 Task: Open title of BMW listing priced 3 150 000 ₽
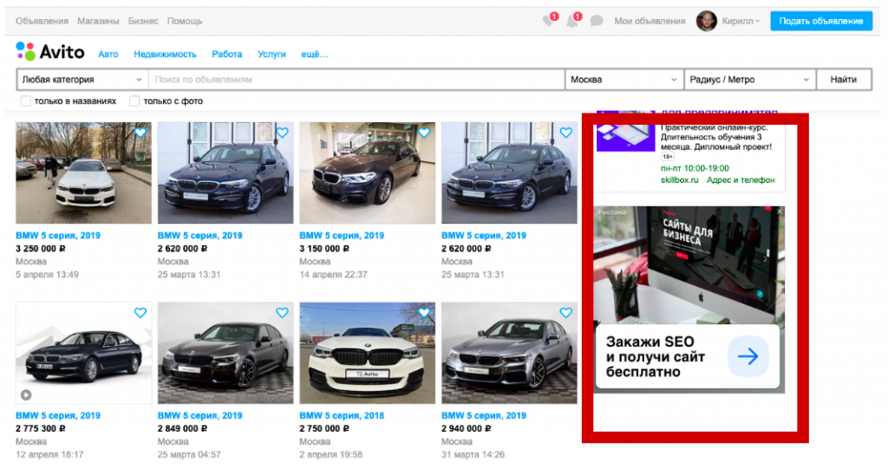click(x=342, y=236)
